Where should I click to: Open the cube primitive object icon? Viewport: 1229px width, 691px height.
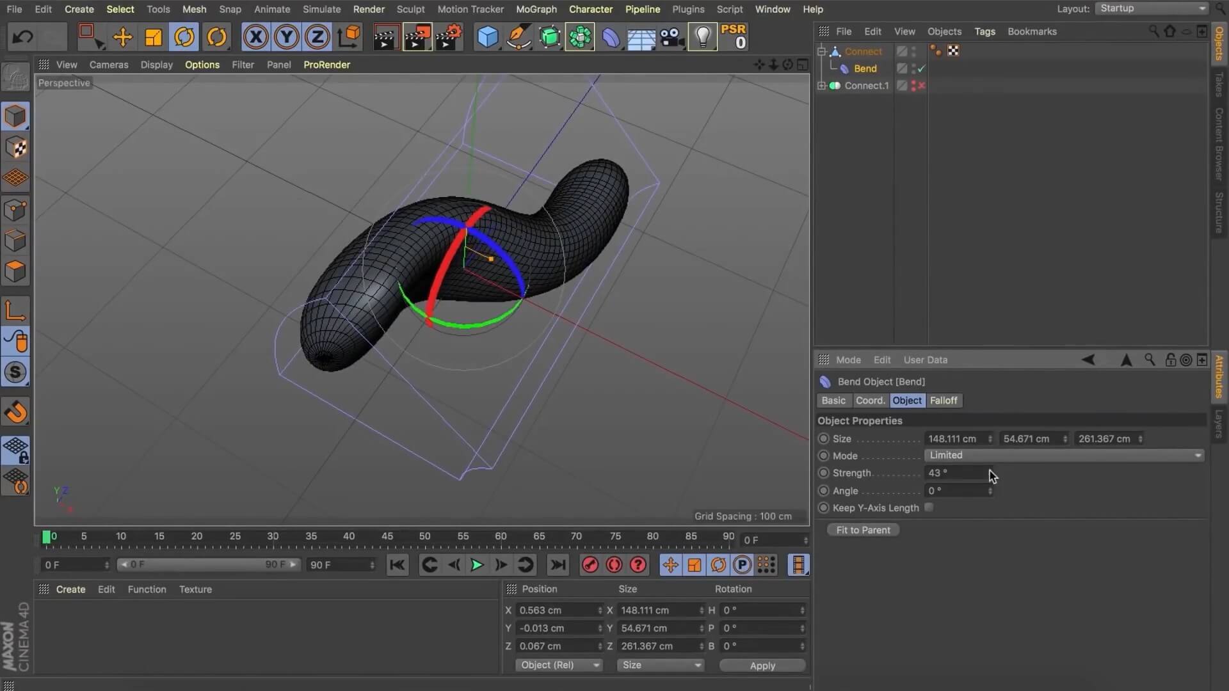(488, 37)
